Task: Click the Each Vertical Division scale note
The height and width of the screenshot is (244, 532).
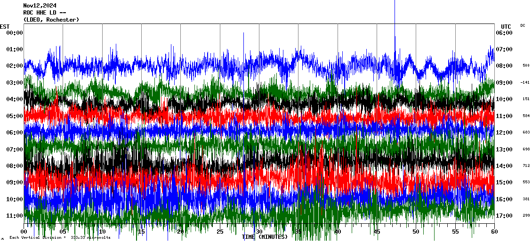Action: [60, 237]
